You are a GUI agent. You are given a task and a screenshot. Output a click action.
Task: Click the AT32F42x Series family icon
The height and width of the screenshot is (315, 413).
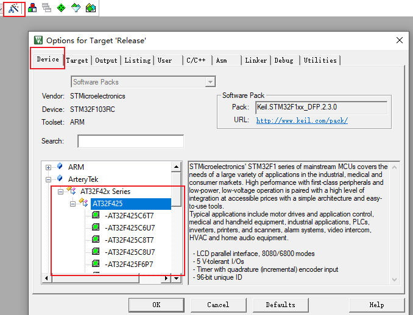tap(71, 190)
